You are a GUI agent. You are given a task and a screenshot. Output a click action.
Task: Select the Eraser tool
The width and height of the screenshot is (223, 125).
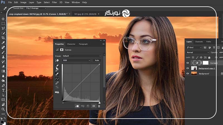click(x=3, y=66)
